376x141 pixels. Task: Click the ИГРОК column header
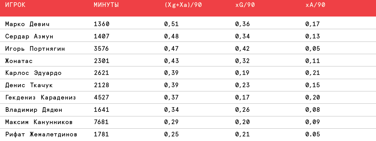pos(15,5)
